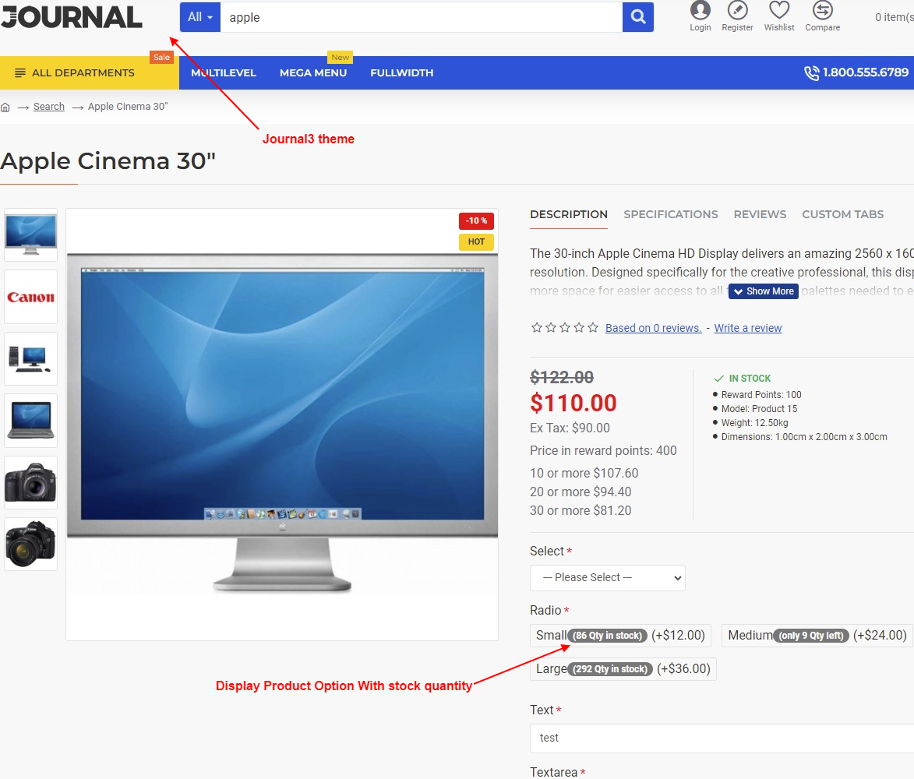Open the Based on 0 reviews link
Image resolution: width=914 pixels, height=779 pixels.
click(653, 328)
